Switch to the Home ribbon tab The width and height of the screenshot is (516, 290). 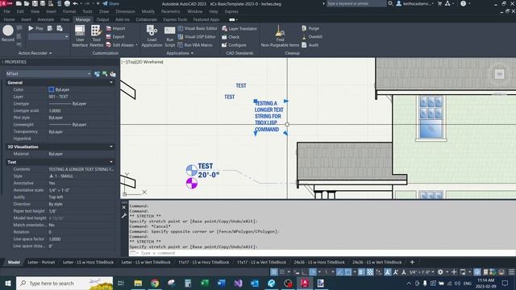(x=9, y=19)
